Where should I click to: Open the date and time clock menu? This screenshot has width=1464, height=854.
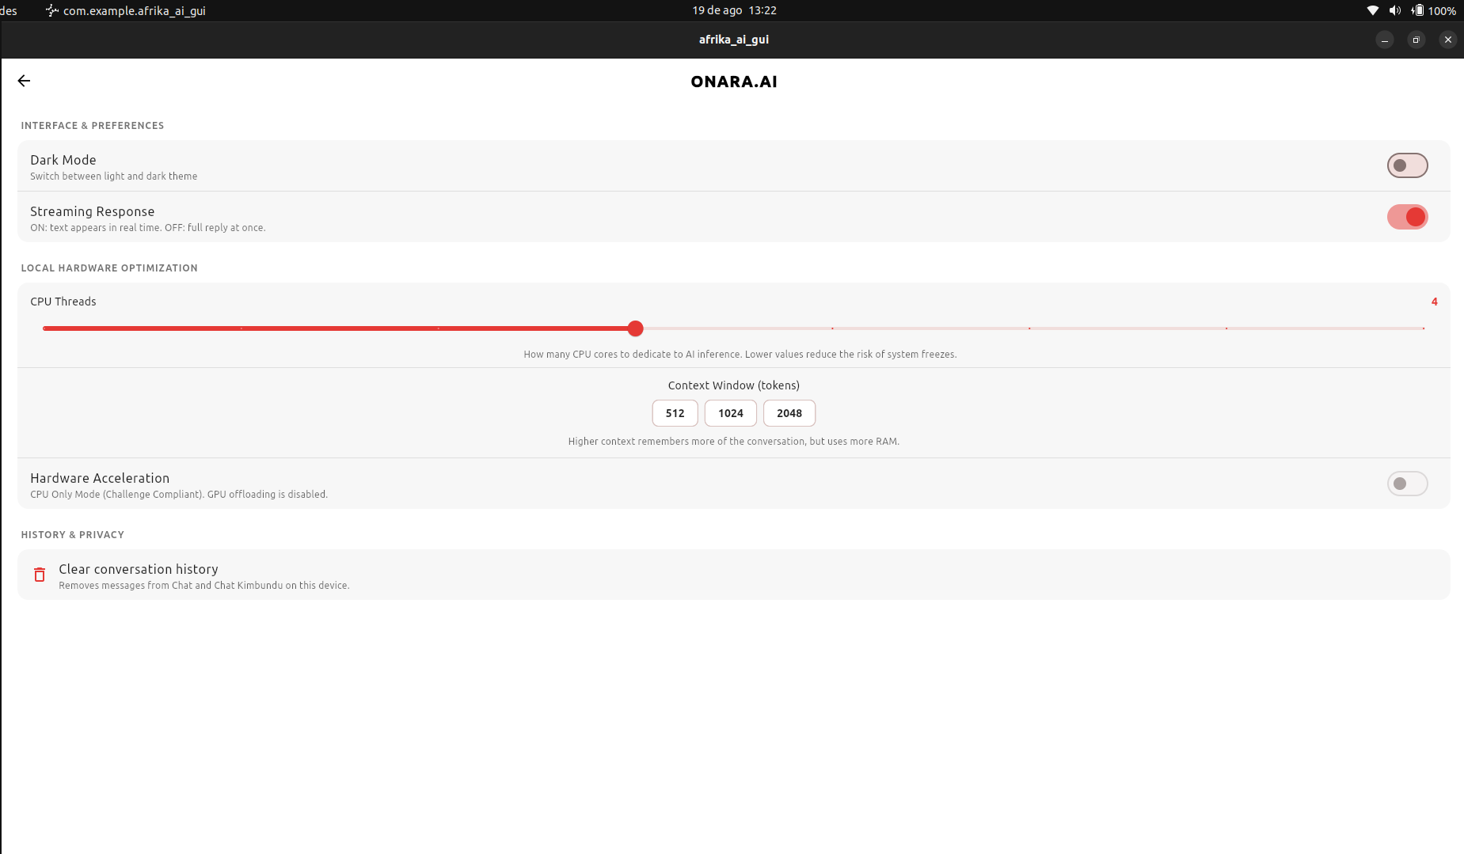[x=734, y=10]
